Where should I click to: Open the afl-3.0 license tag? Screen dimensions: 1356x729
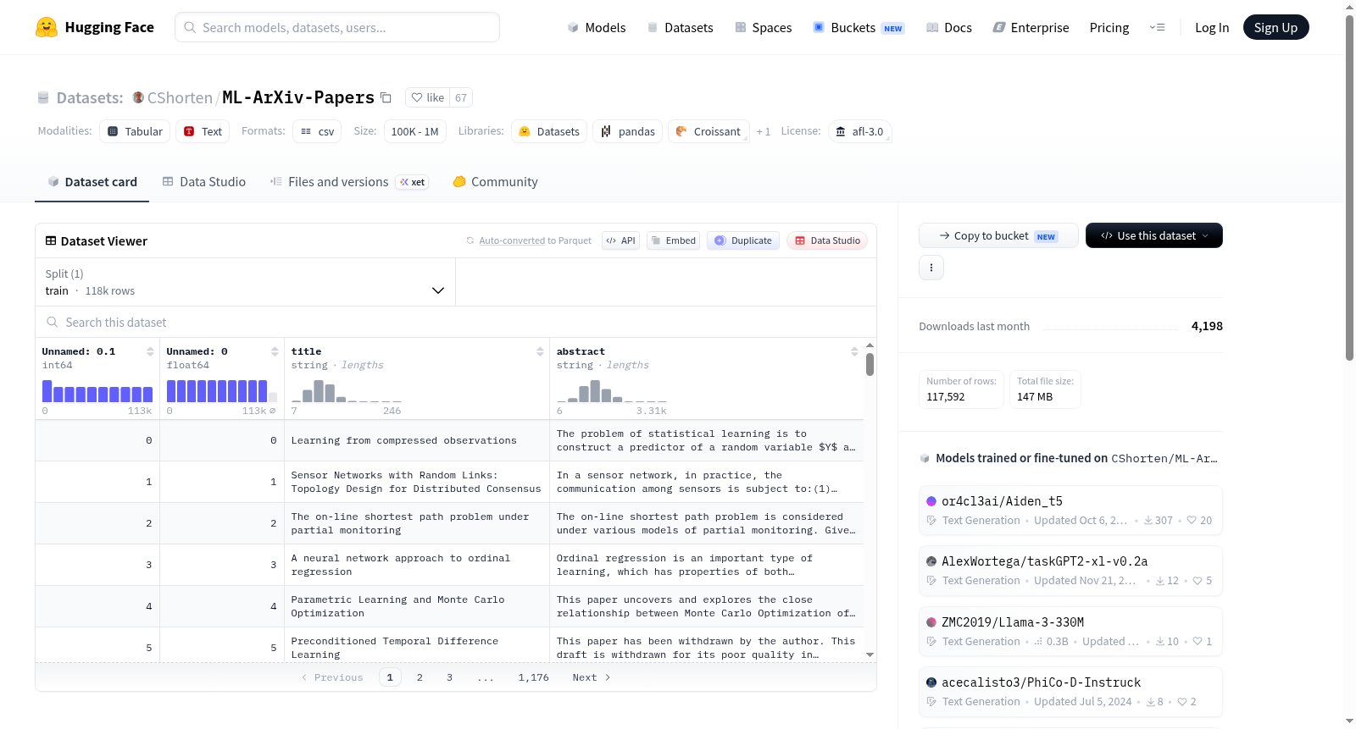click(x=859, y=131)
